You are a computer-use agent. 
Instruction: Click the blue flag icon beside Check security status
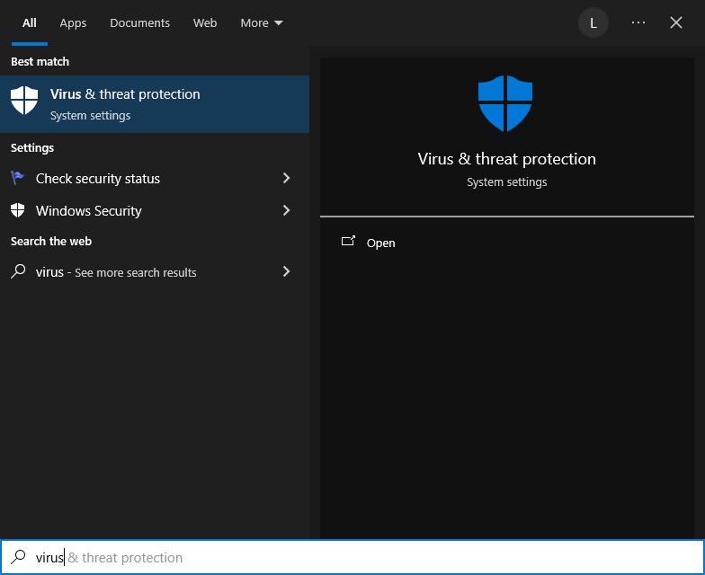(x=18, y=178)
